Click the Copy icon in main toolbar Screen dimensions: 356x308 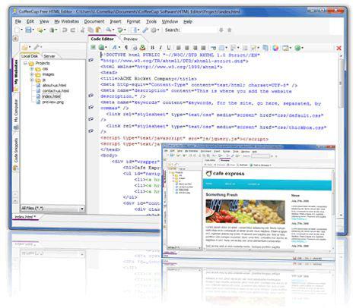91,30
